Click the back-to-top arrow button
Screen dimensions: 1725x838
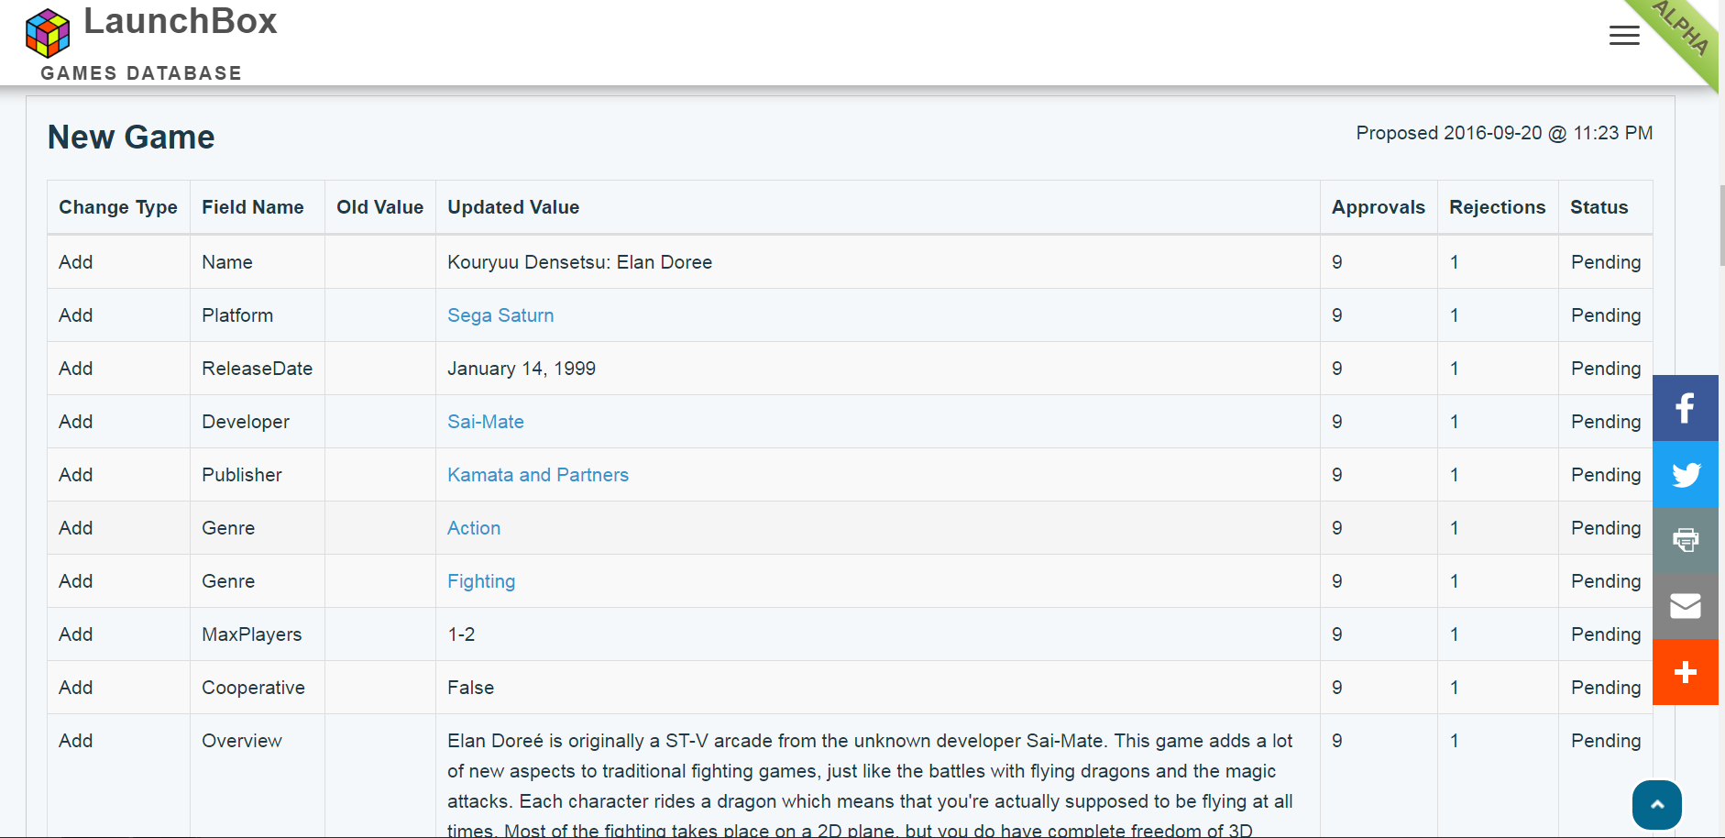tap(1657, 805)
